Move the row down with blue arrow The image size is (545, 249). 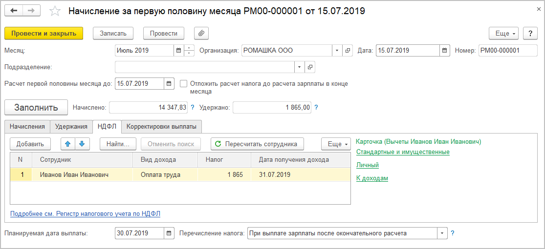(x=82, y=144)
